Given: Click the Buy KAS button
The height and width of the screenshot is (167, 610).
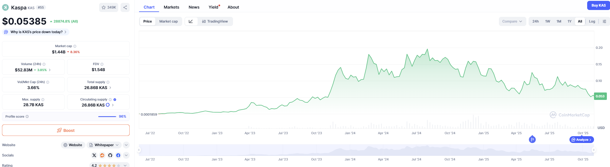Looking at the screenshot, I should [x=598, y=5].
